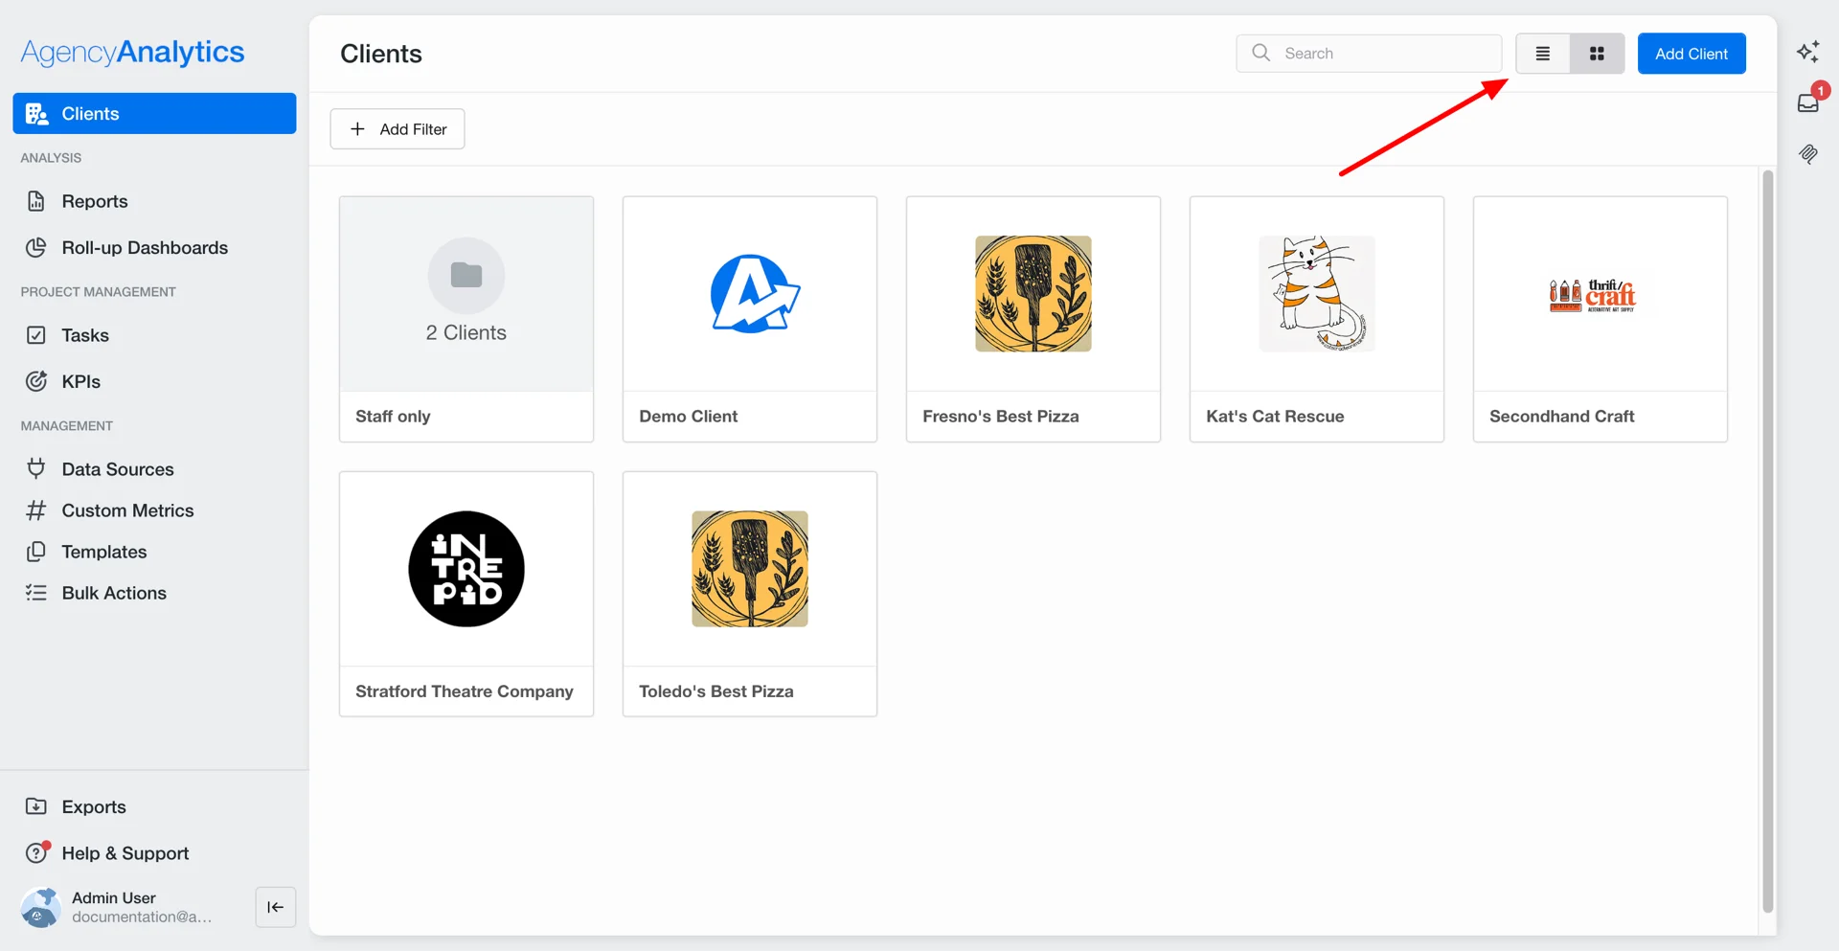Open the Demo Client logo thumbnail
1839x951 pixels.
(755, 294)
